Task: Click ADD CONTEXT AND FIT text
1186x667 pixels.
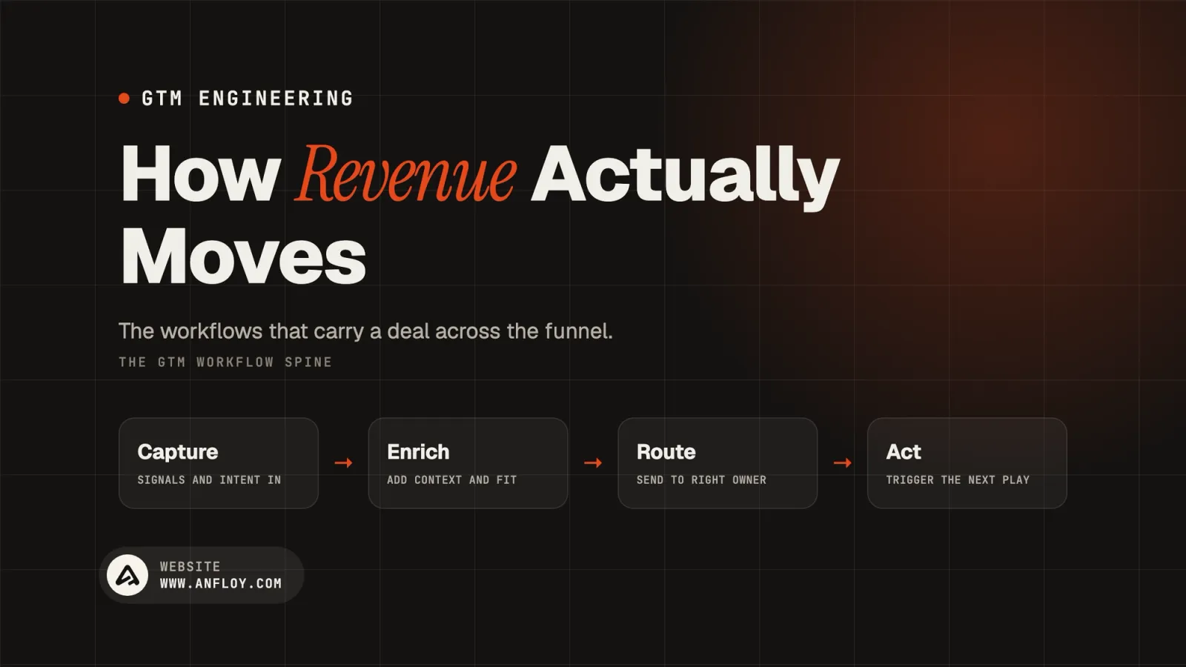Action: tap(451, 480)
